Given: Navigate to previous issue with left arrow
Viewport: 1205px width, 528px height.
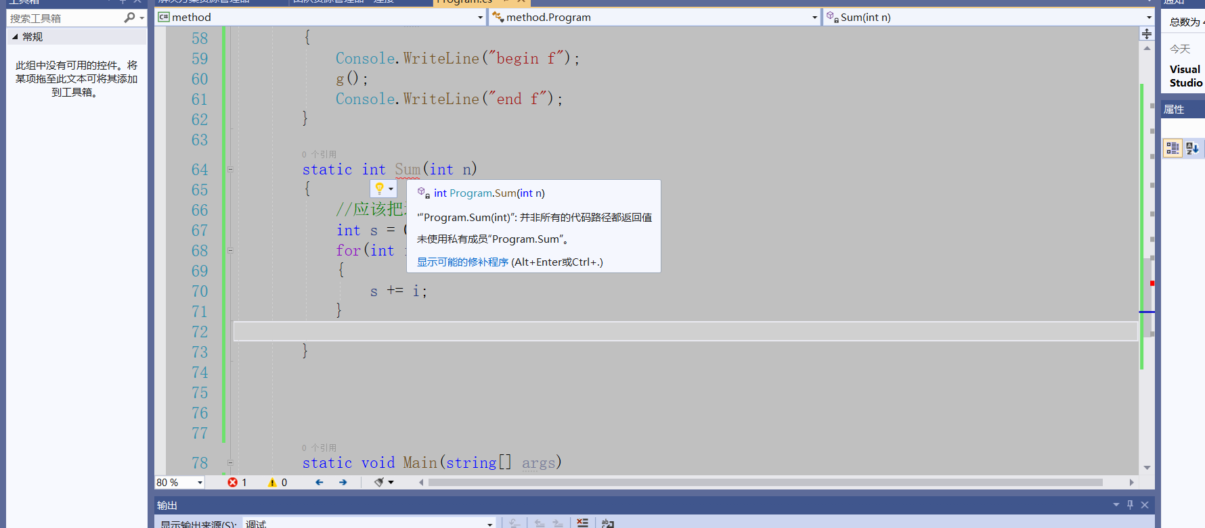Looking at the screenshot, I should pyautogui.click(x=320, y=482).
